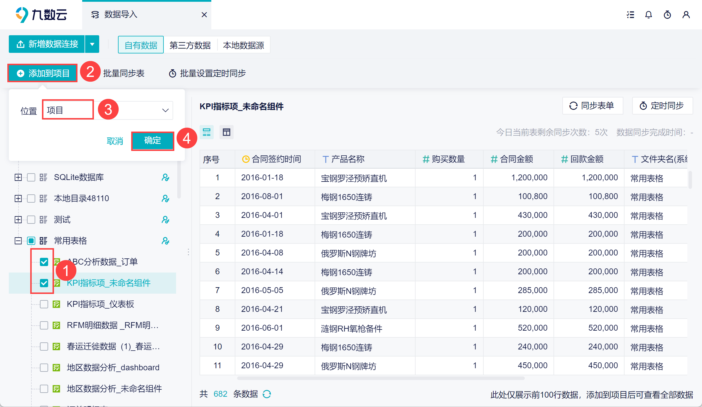Check the KPI指标项_仪表板 checkbox
Screen dimensions: 702x407
click(x=44, y=304)
